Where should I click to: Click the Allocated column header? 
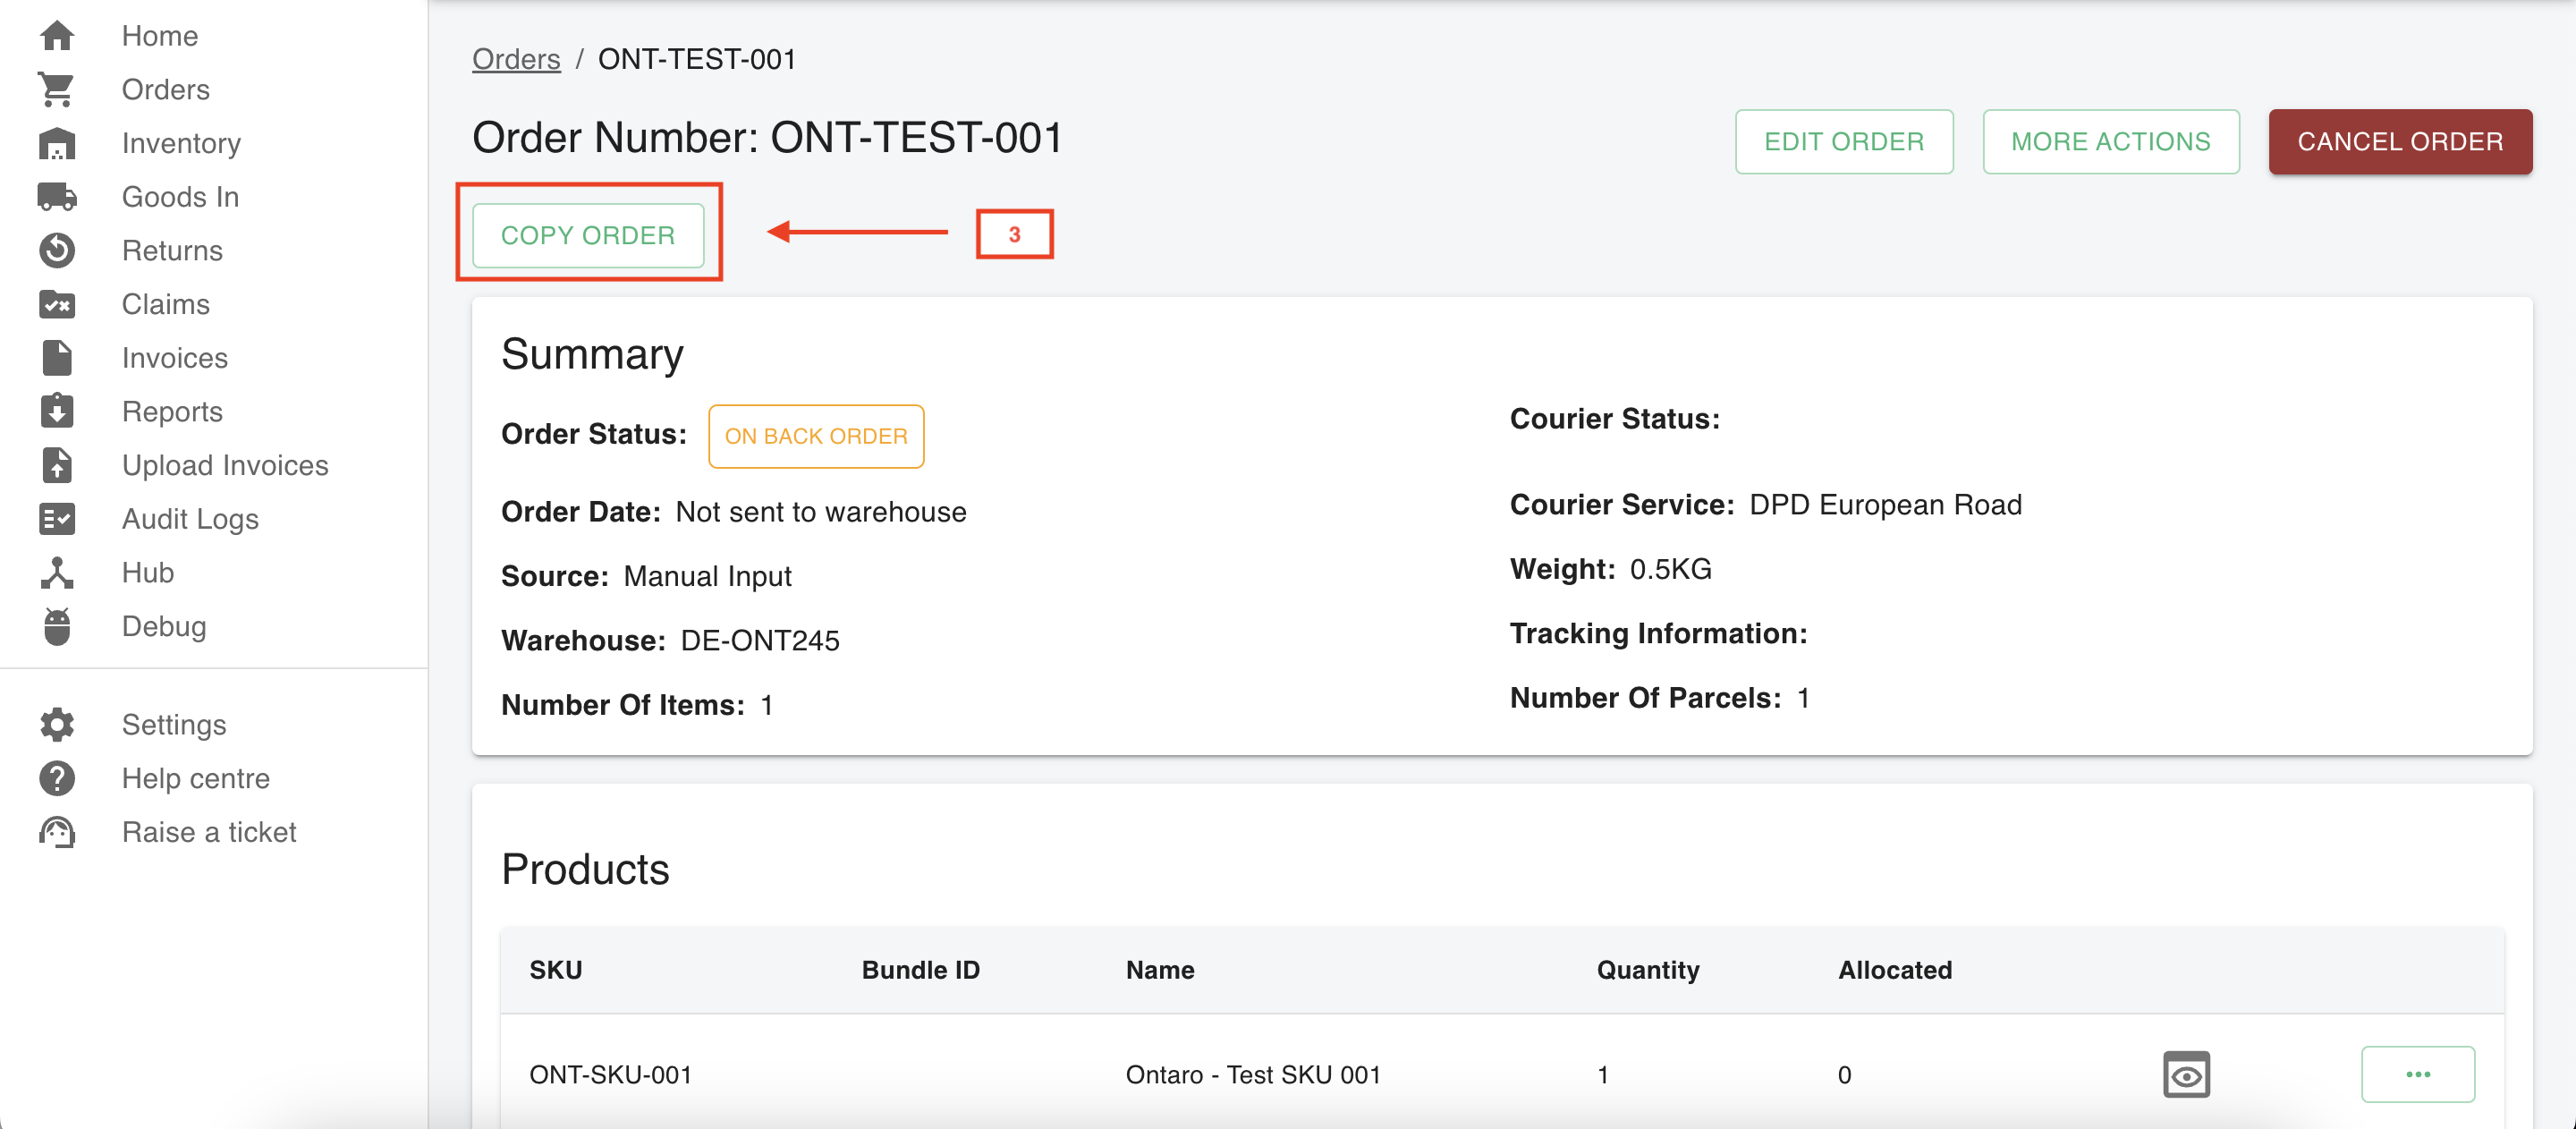1894,970
